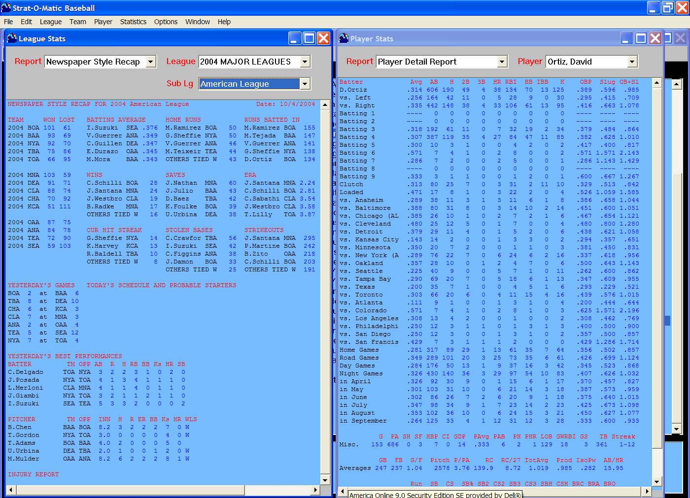Click the vs. Right split row
The height and width of the screenshot is (498, 690).
489,105
